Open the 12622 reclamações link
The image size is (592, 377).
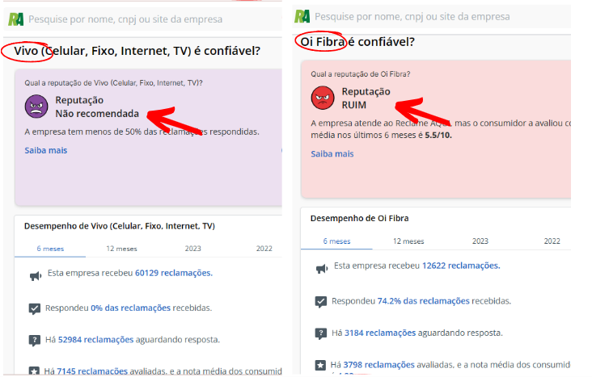(x=461, y=266)
